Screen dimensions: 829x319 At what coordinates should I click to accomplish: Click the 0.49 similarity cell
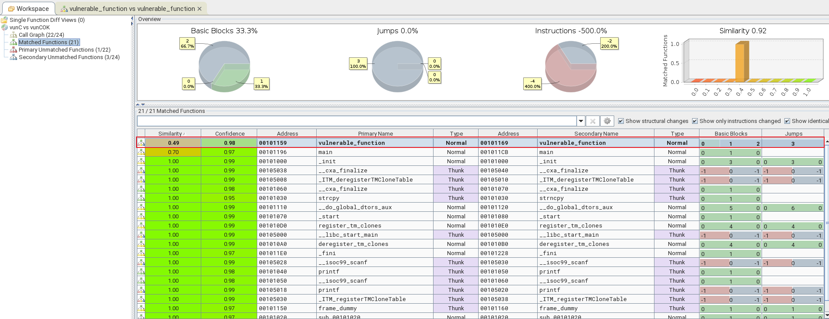[173, 143]
